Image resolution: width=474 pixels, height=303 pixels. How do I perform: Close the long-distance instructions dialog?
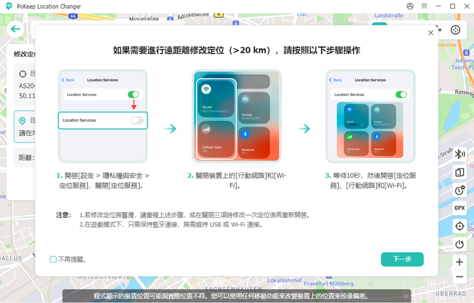pyautogui.click(x=431, y=33)
